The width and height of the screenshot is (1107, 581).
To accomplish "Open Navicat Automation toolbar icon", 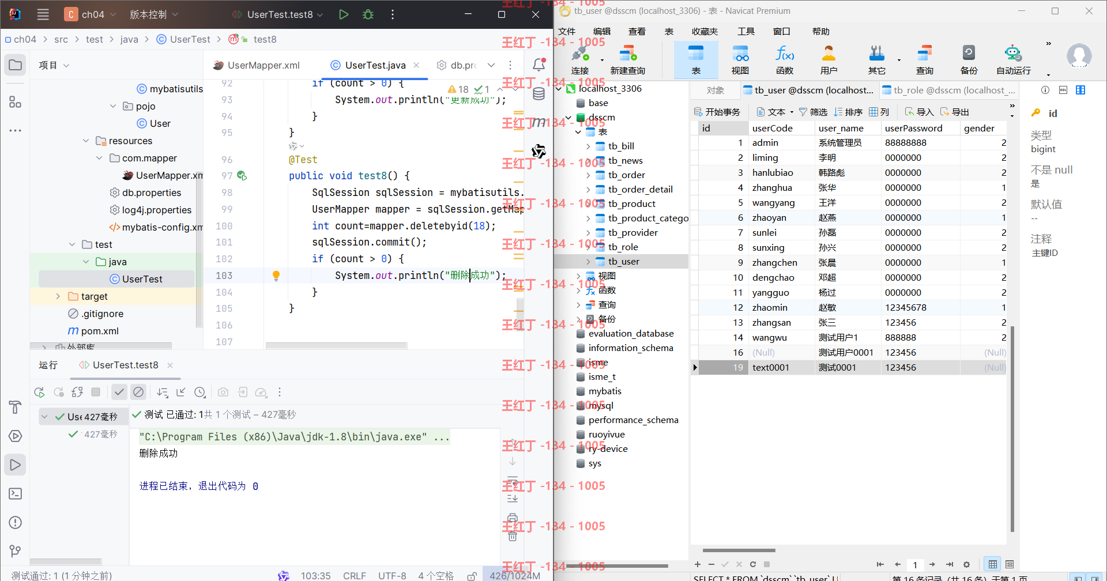I will 1014,60.
